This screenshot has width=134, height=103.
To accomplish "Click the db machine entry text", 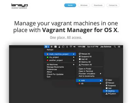I will (82, 84).
